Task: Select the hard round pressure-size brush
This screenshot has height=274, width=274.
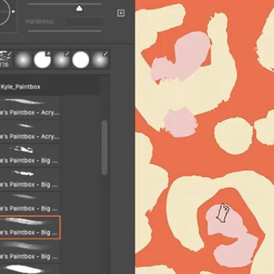Action: coord(42,59)
